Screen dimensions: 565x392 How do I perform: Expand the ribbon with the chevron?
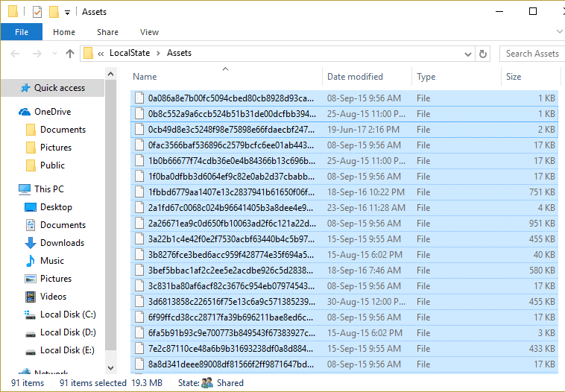tap(560, 32)
